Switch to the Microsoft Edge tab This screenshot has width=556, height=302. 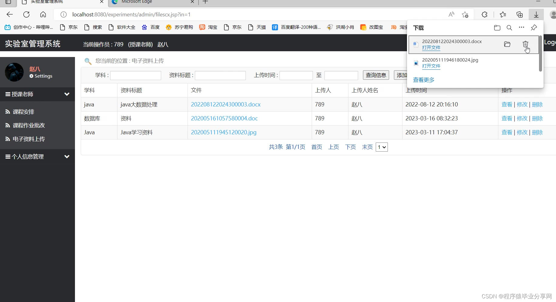point(153,2)
